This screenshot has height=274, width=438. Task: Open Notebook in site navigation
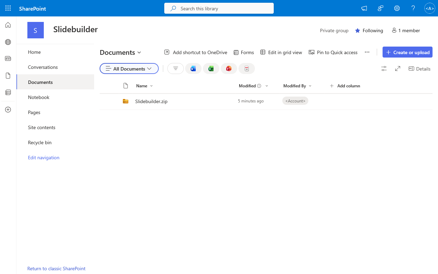[55, 97]
